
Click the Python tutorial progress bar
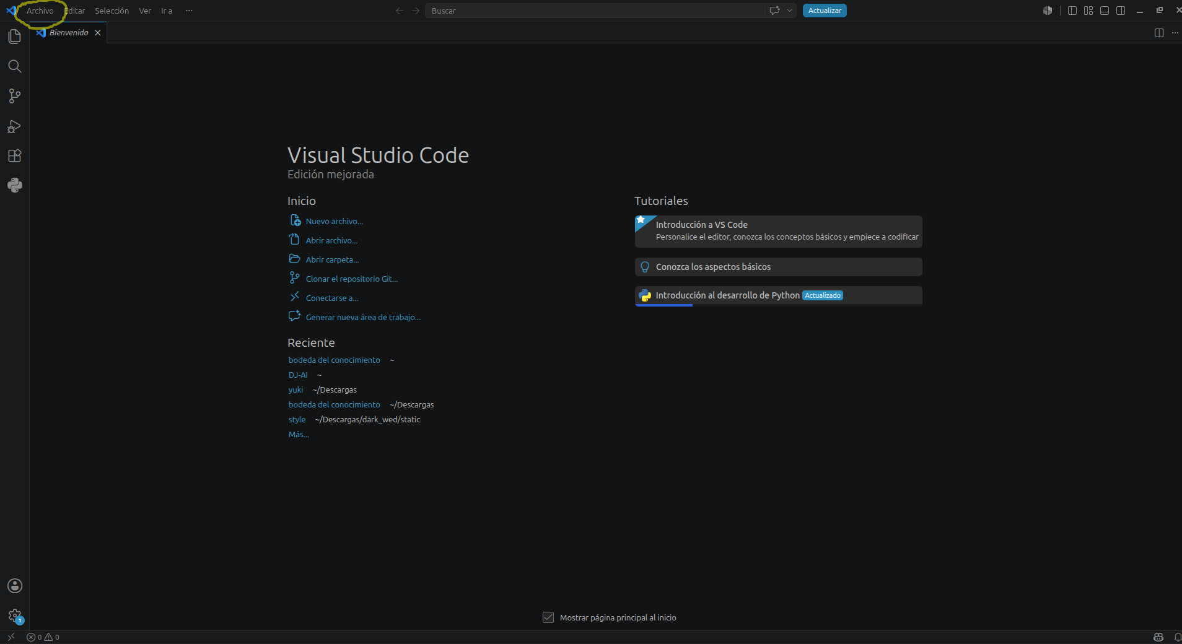click(779, 305)
